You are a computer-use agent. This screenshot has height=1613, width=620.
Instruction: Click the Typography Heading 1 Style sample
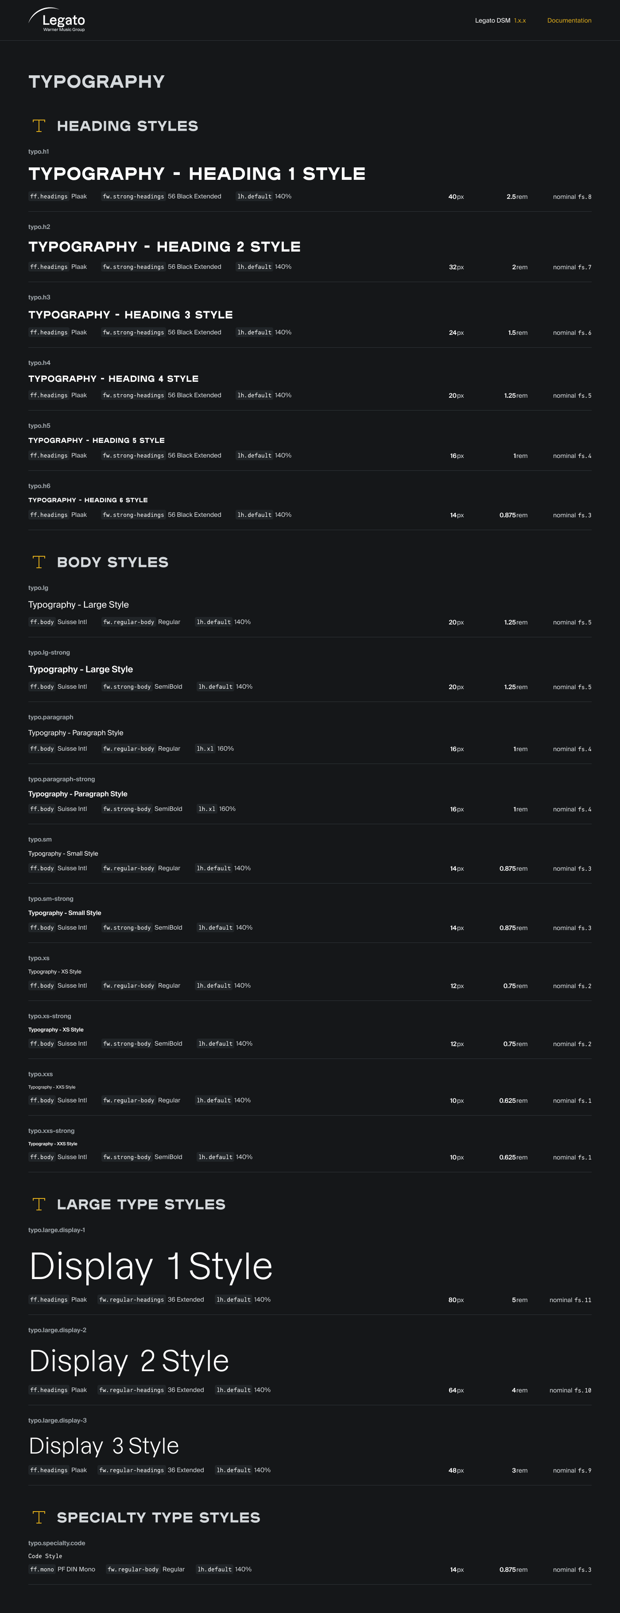click(197, 174)
